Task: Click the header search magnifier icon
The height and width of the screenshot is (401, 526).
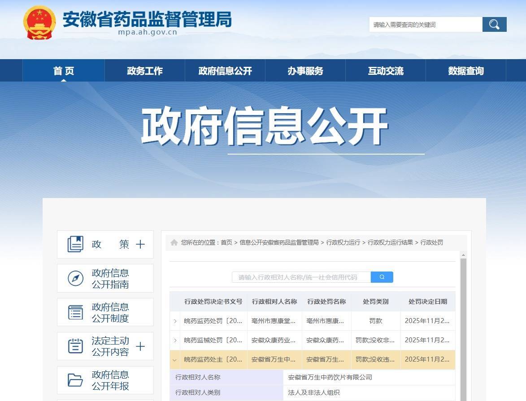Action: (494, 24)
